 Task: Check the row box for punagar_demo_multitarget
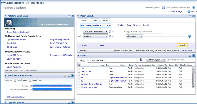(x=79, y=84)
